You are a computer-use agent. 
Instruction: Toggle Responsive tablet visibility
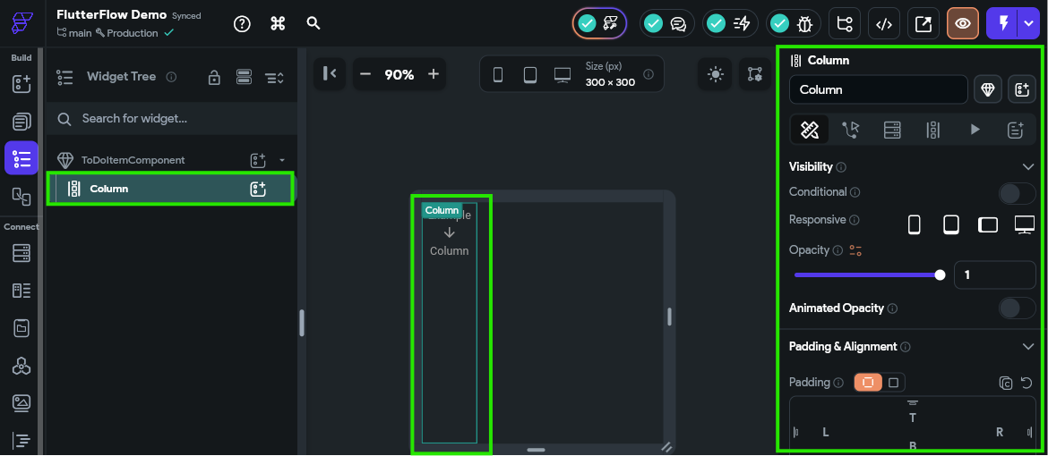(950, 225)
